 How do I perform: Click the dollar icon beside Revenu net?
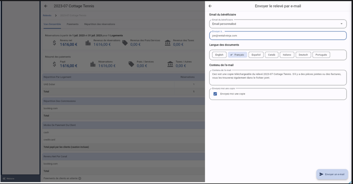pyautogui.click(x=55, y=43)
